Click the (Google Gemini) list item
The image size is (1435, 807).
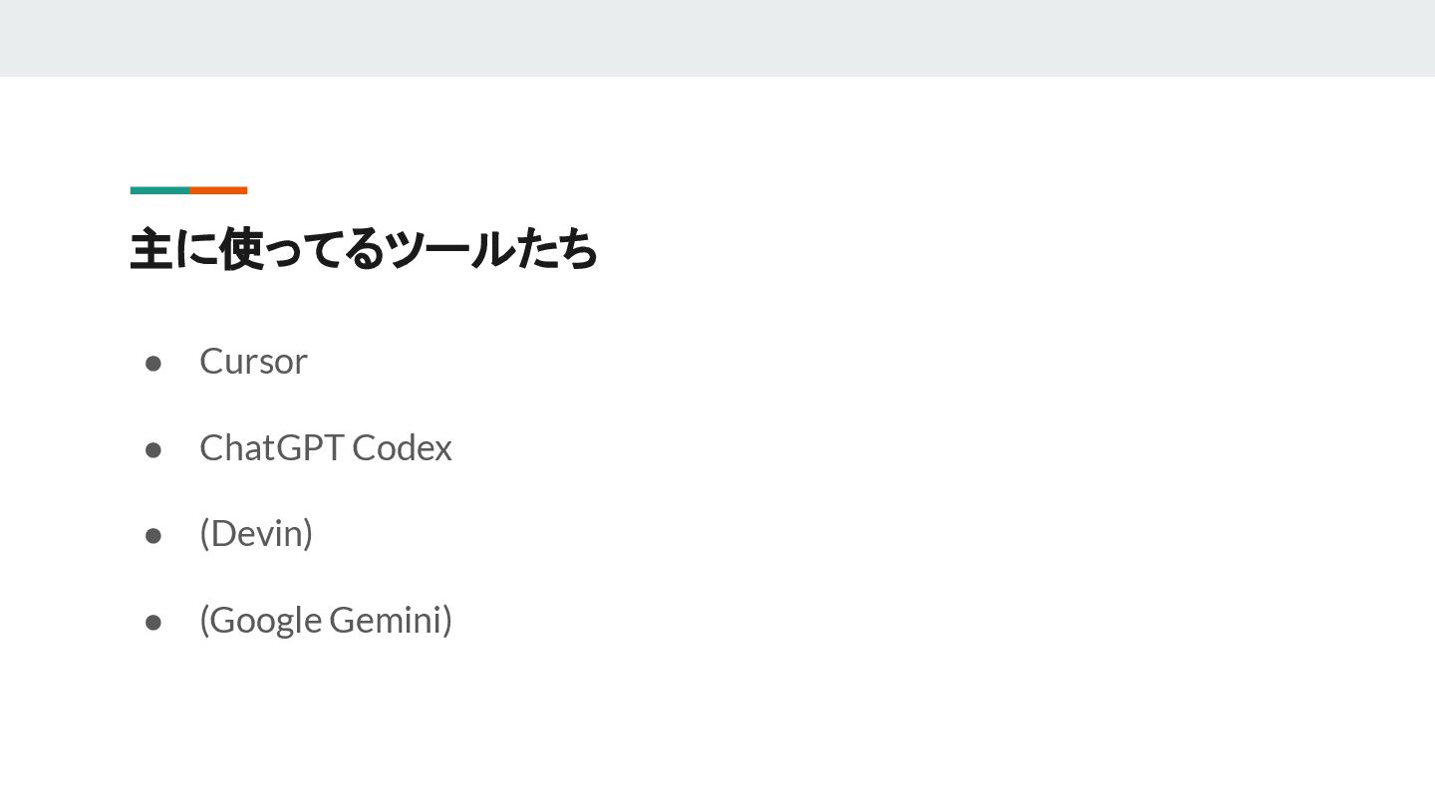tap(326, 620)
